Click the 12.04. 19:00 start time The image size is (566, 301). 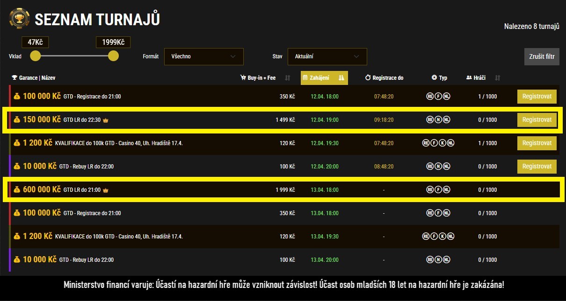coord(325,120)
